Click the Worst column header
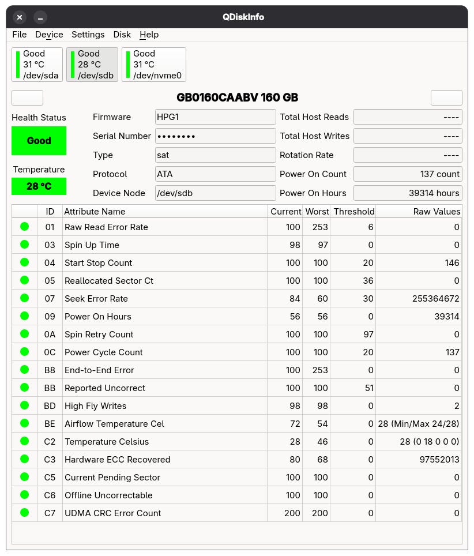This screenshot has width=474, height=556. 317,212
